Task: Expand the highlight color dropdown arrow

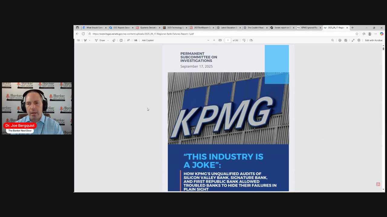Action: click(x=89, y=40)
